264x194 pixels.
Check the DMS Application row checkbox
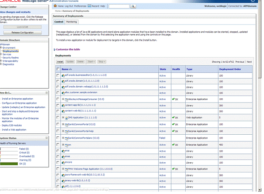(58, 117)
